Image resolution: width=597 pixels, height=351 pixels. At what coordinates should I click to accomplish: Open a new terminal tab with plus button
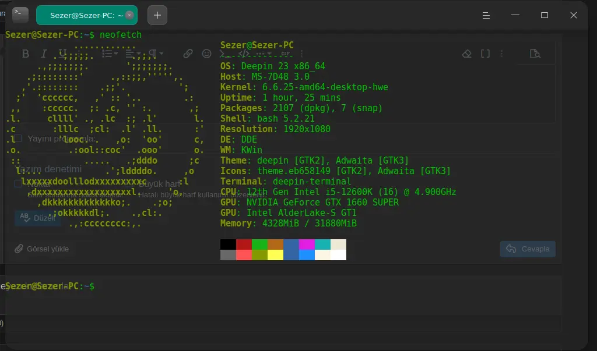pos(157,15)
